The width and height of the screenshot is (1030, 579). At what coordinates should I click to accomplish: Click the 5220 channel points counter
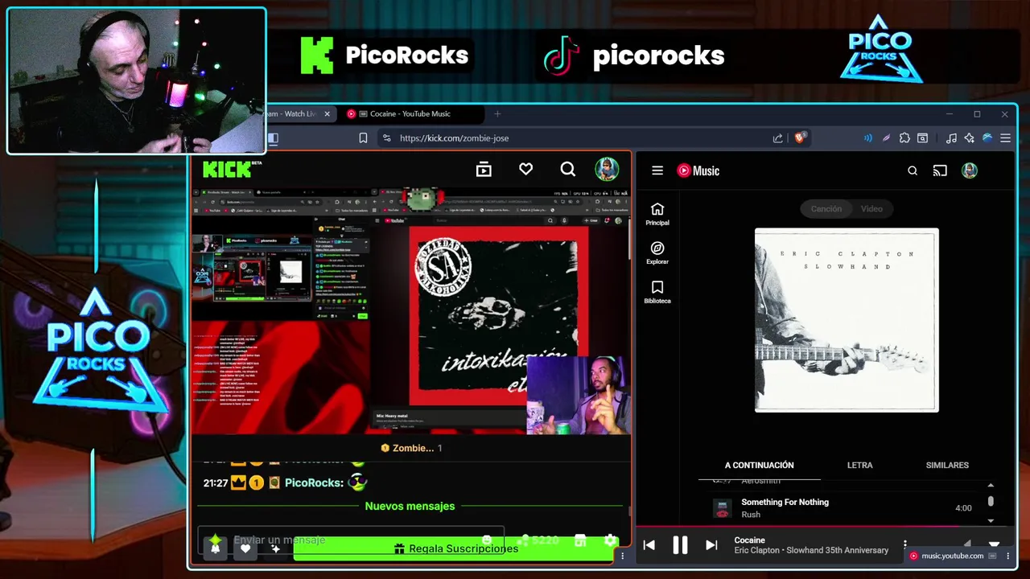(x=540, y=540)
